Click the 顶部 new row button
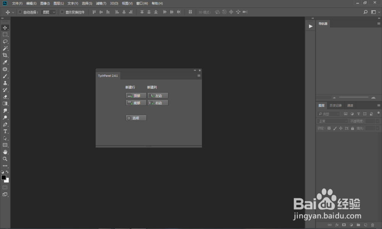 click(x=136, y=96)
